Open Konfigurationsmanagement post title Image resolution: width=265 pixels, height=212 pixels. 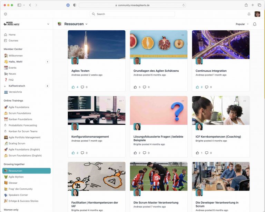tap(90, 137)
